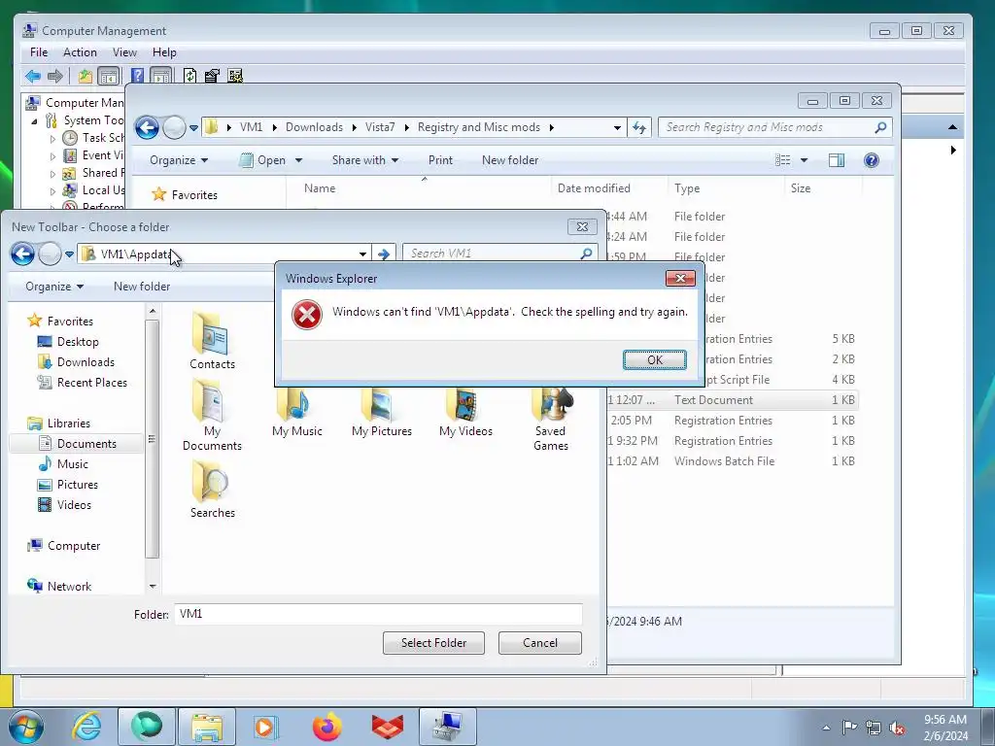Click the Go arrow beside dialog address bar
Image resolution: width=995 pixels, height=746 pixels.
383,254
